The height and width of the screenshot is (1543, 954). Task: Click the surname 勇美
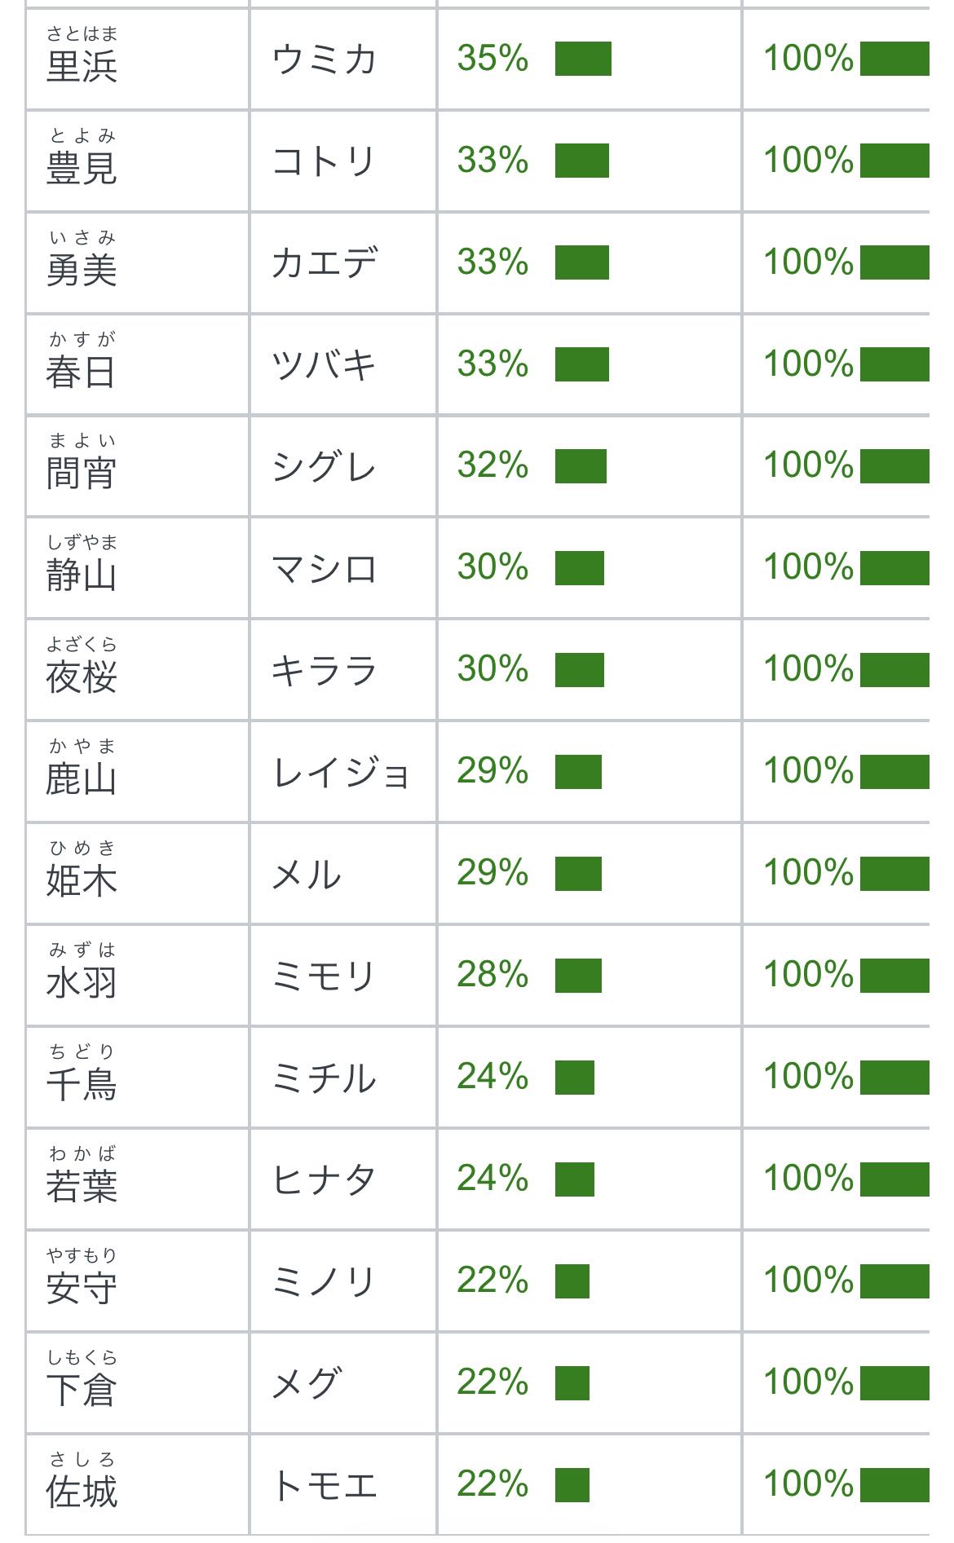[x=82, y=270]
